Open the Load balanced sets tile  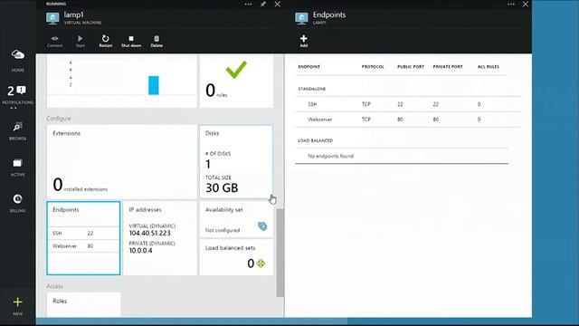pos(236,257)
